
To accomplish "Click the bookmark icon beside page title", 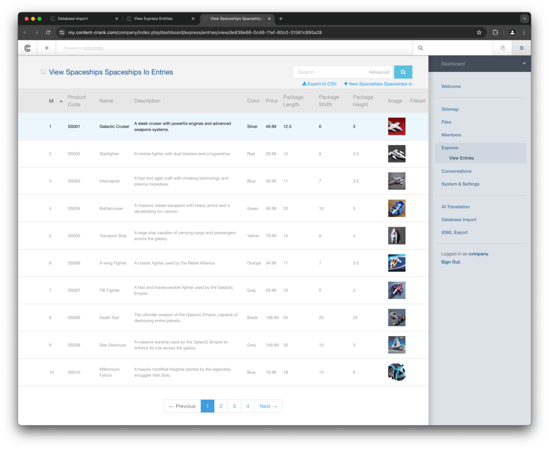I will [x=43, y=72].
